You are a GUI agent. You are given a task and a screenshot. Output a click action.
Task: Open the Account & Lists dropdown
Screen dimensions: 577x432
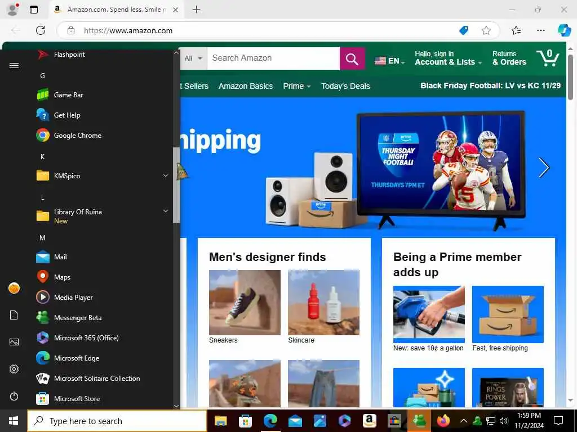coord(448,58)
